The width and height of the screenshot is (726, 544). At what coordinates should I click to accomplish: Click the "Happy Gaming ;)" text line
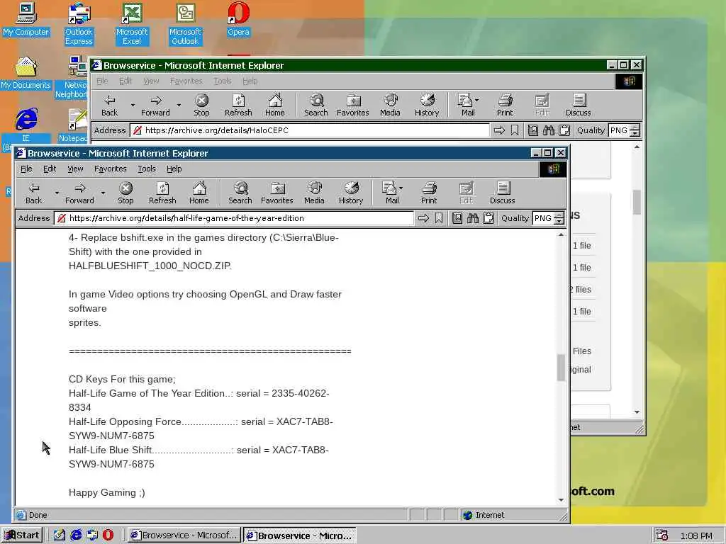[x=107, y=493]
